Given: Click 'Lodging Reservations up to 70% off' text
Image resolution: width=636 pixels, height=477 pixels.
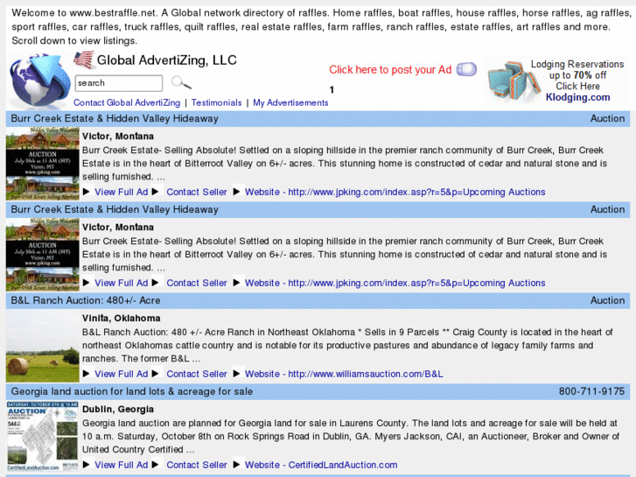Looking at the screenshot, I should pyautogui.click(x=577, y=70).
